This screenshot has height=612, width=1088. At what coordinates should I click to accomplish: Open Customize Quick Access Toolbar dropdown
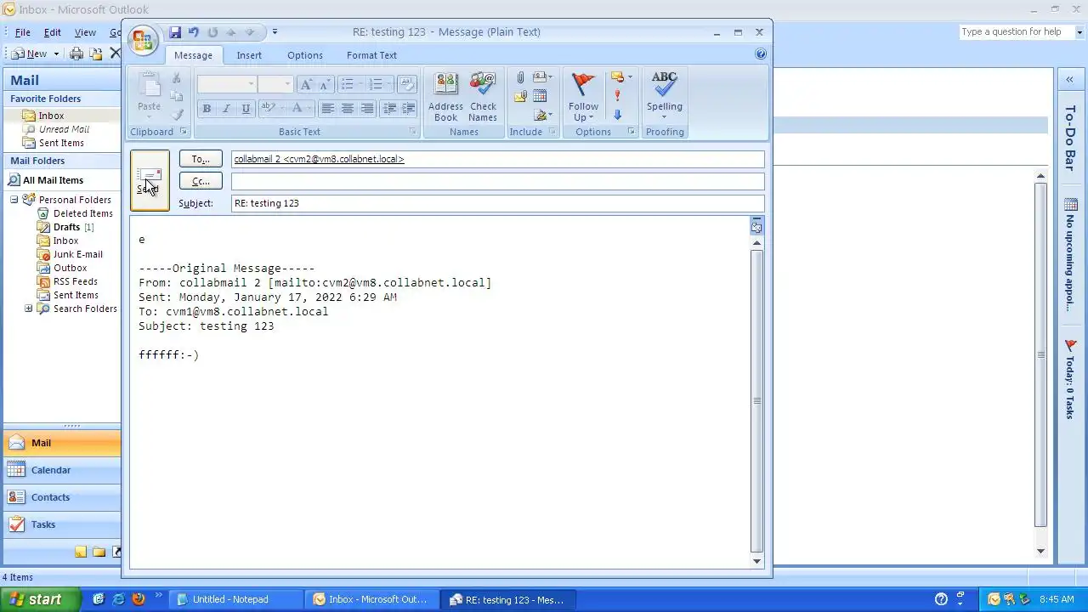click(x=275, y=32)
